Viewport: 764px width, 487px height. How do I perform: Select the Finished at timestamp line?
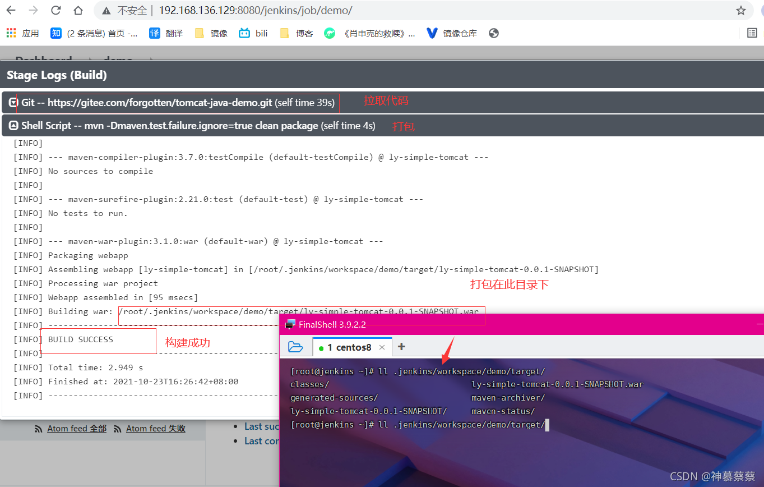tap(126, 382)
